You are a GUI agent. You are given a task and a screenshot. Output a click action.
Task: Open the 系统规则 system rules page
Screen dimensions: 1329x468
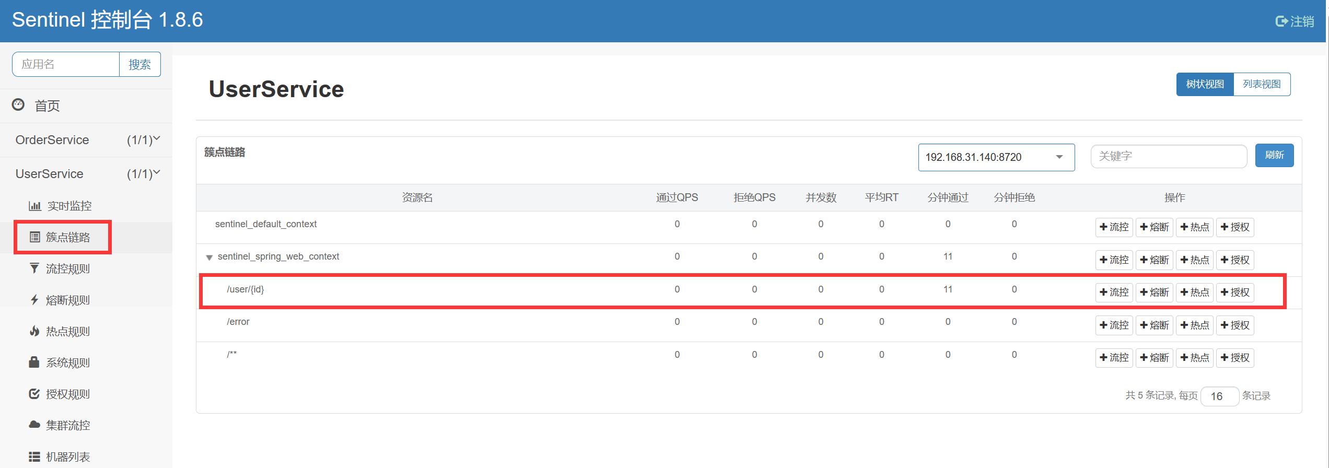[68, 362]
